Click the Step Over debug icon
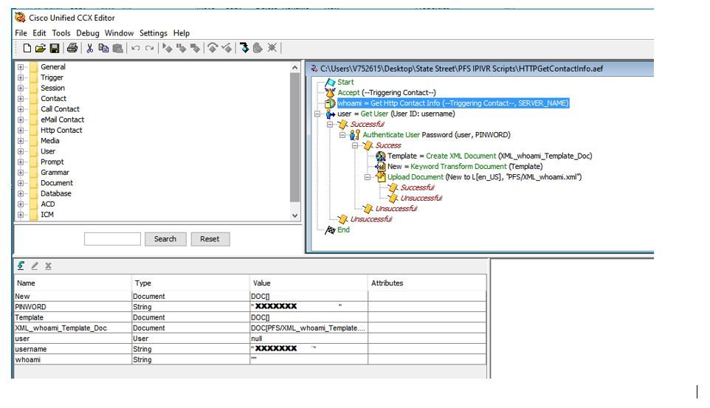The image size is (710, 408). [213, 47]
